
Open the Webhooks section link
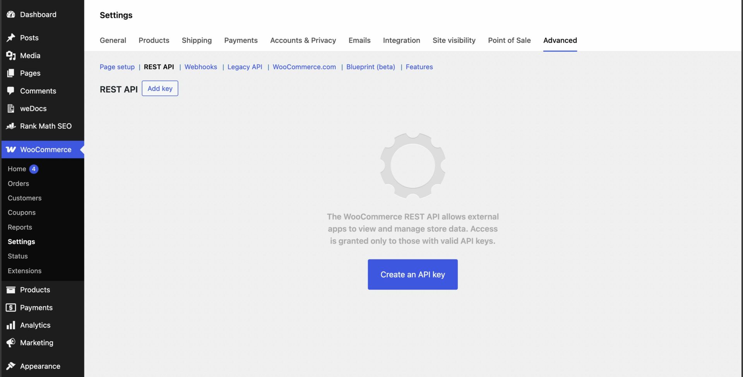click(200, 67)
